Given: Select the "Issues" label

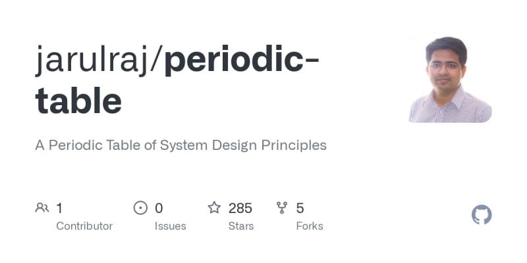Looking at the screenshot, I should 170,226.
